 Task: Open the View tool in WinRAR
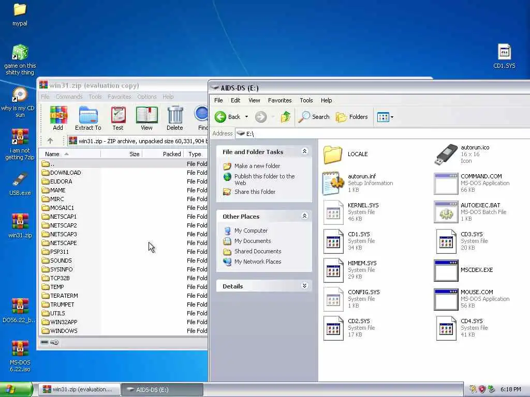click(146, 118)
